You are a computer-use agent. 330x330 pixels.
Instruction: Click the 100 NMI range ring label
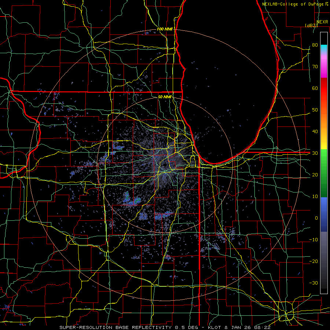coord(165,29)
